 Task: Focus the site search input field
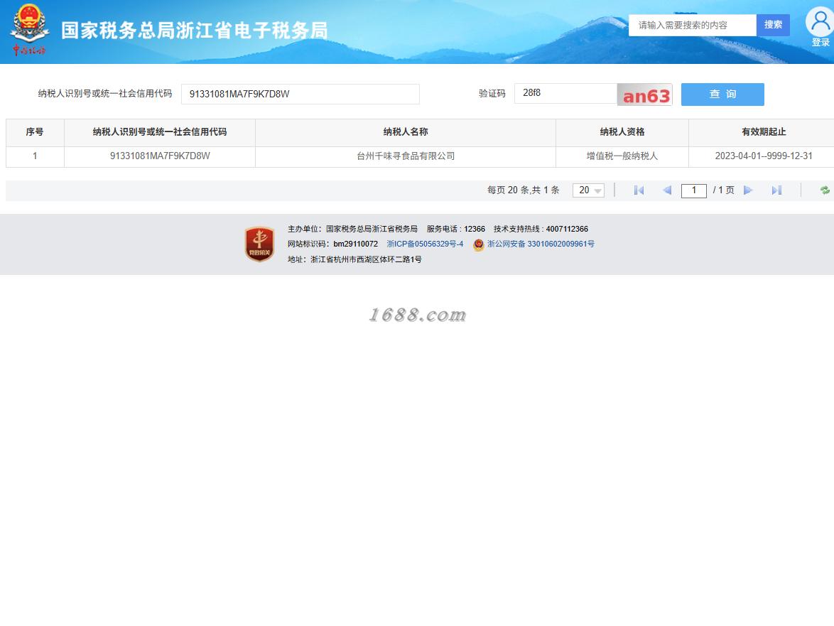692,25
